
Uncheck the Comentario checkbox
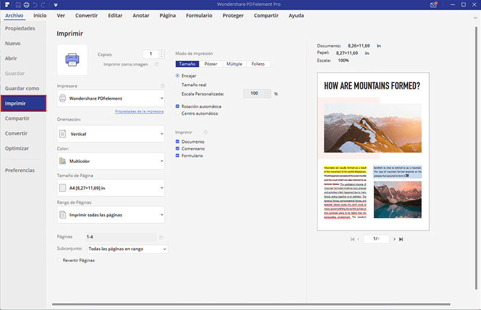tap(177, 149)
